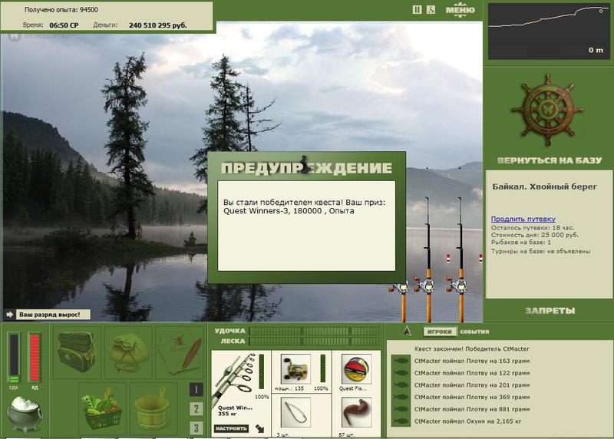Image resolution: width=614 pixels, height=439 pixels.
Task: Click Турниры на базе: не объявлены text
Action: pyautogui.click(x=540, y=252)
